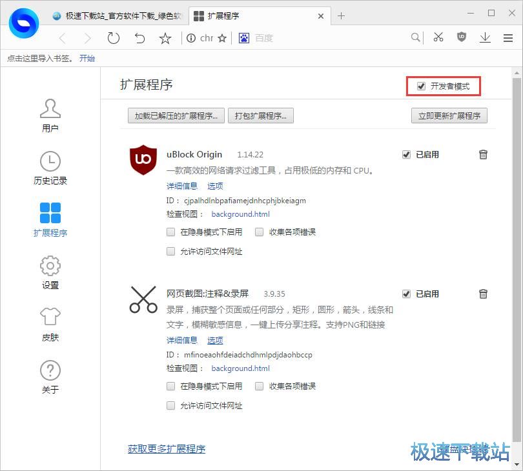The image size is (523, 471).
Task: Maximize the browser window
Action: coord(491,13)
